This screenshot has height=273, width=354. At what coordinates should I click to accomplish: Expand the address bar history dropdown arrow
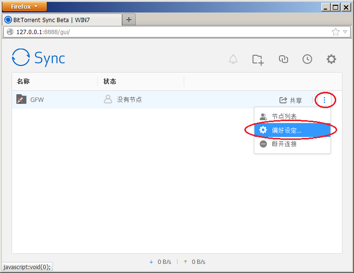pos(345,32)
